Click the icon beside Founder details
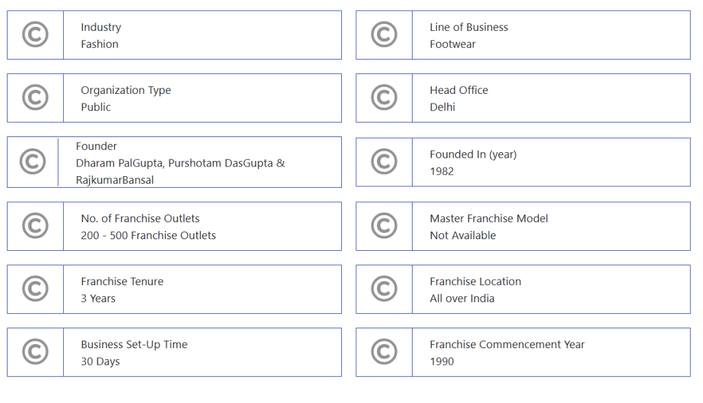This screenshot has width=703, height=403. tap(32, 162)
